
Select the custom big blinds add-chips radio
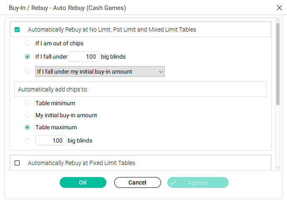pyautogui.click(x=28, y=140)
